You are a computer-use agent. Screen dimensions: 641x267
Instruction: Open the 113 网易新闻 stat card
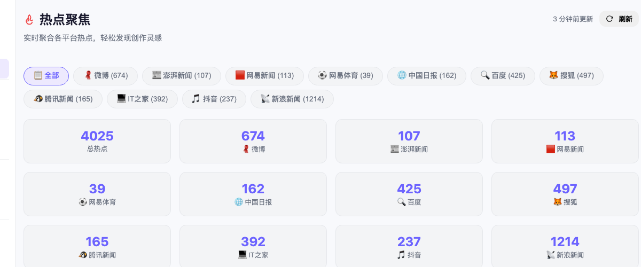coord(565,141)
